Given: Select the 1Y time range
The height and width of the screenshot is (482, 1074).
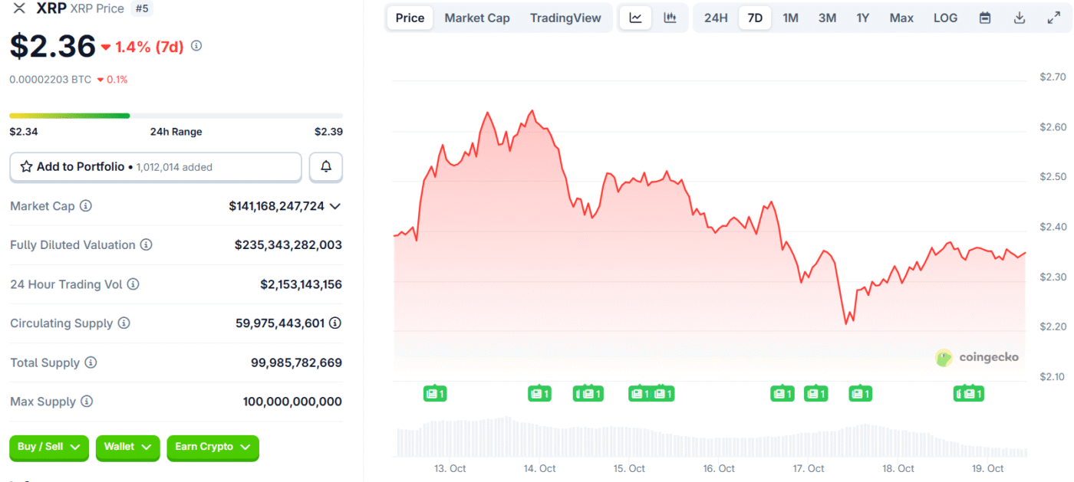Looking at the screenshot, I should click(x=862, y=18).
